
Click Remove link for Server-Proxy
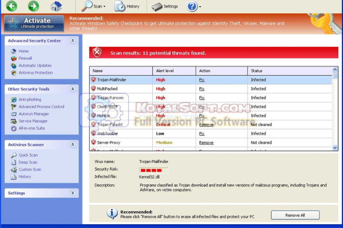(206, 142)
